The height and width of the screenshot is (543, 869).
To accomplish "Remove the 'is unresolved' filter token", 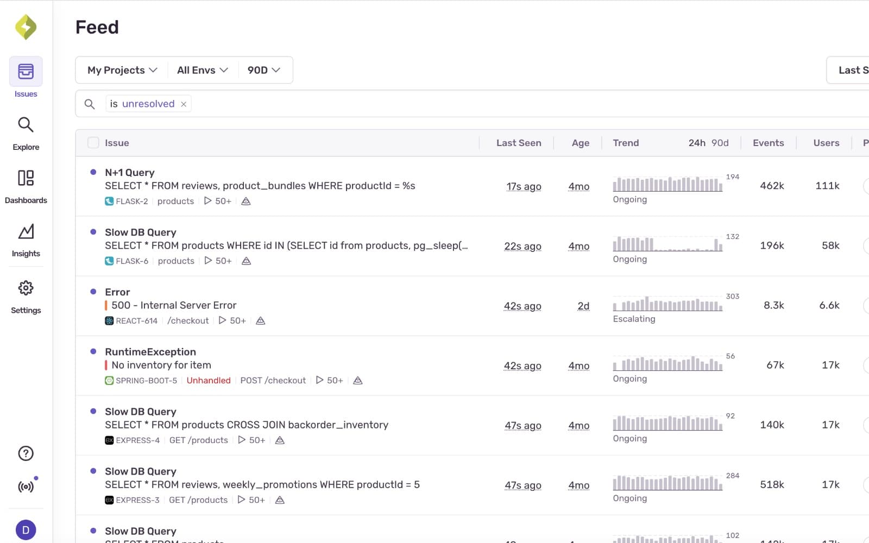I will click(184, 104).
